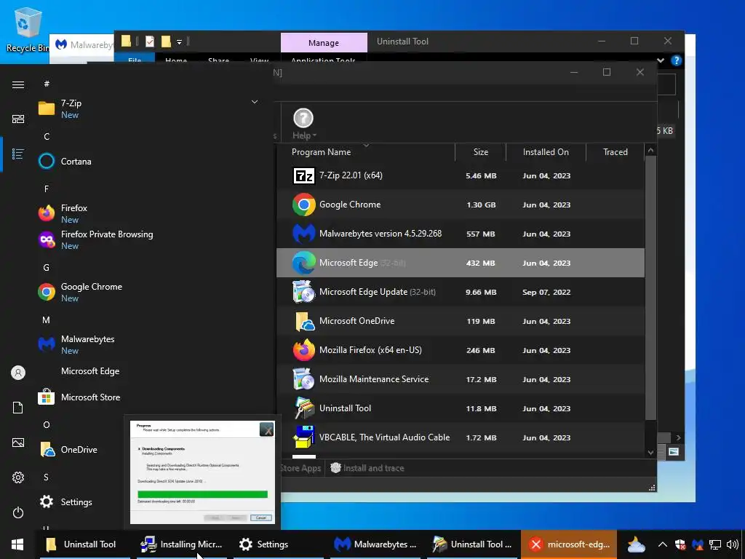Open the volume icon in system tray
The image size is (745, 559).
pyautogui.click(x=732, y=544)
